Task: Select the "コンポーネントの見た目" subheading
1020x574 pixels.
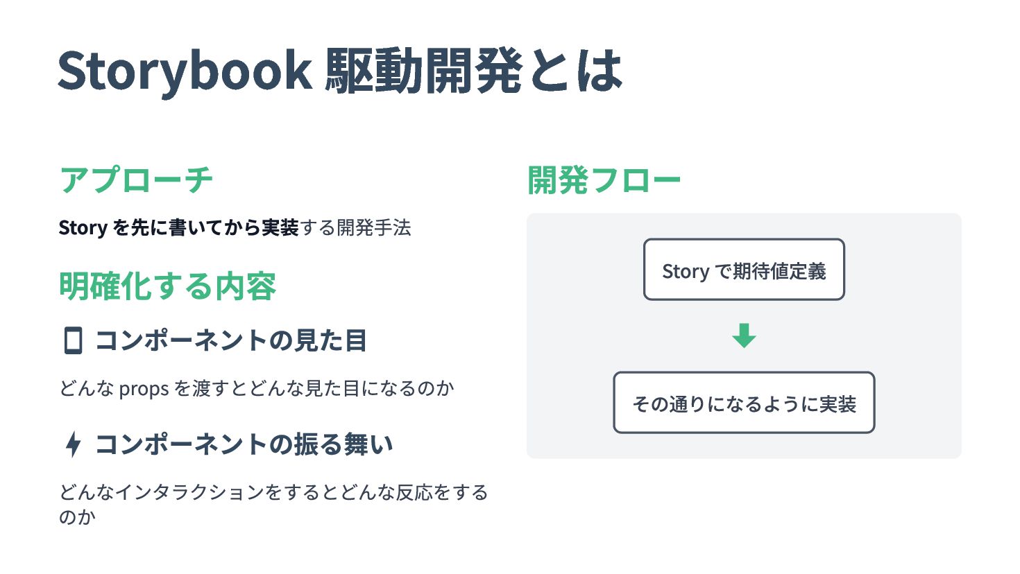Action: tap(230, 341)
